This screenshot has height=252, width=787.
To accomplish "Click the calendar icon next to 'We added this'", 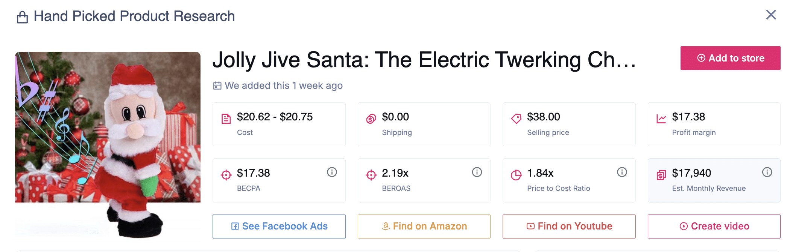I will point(217,85).
